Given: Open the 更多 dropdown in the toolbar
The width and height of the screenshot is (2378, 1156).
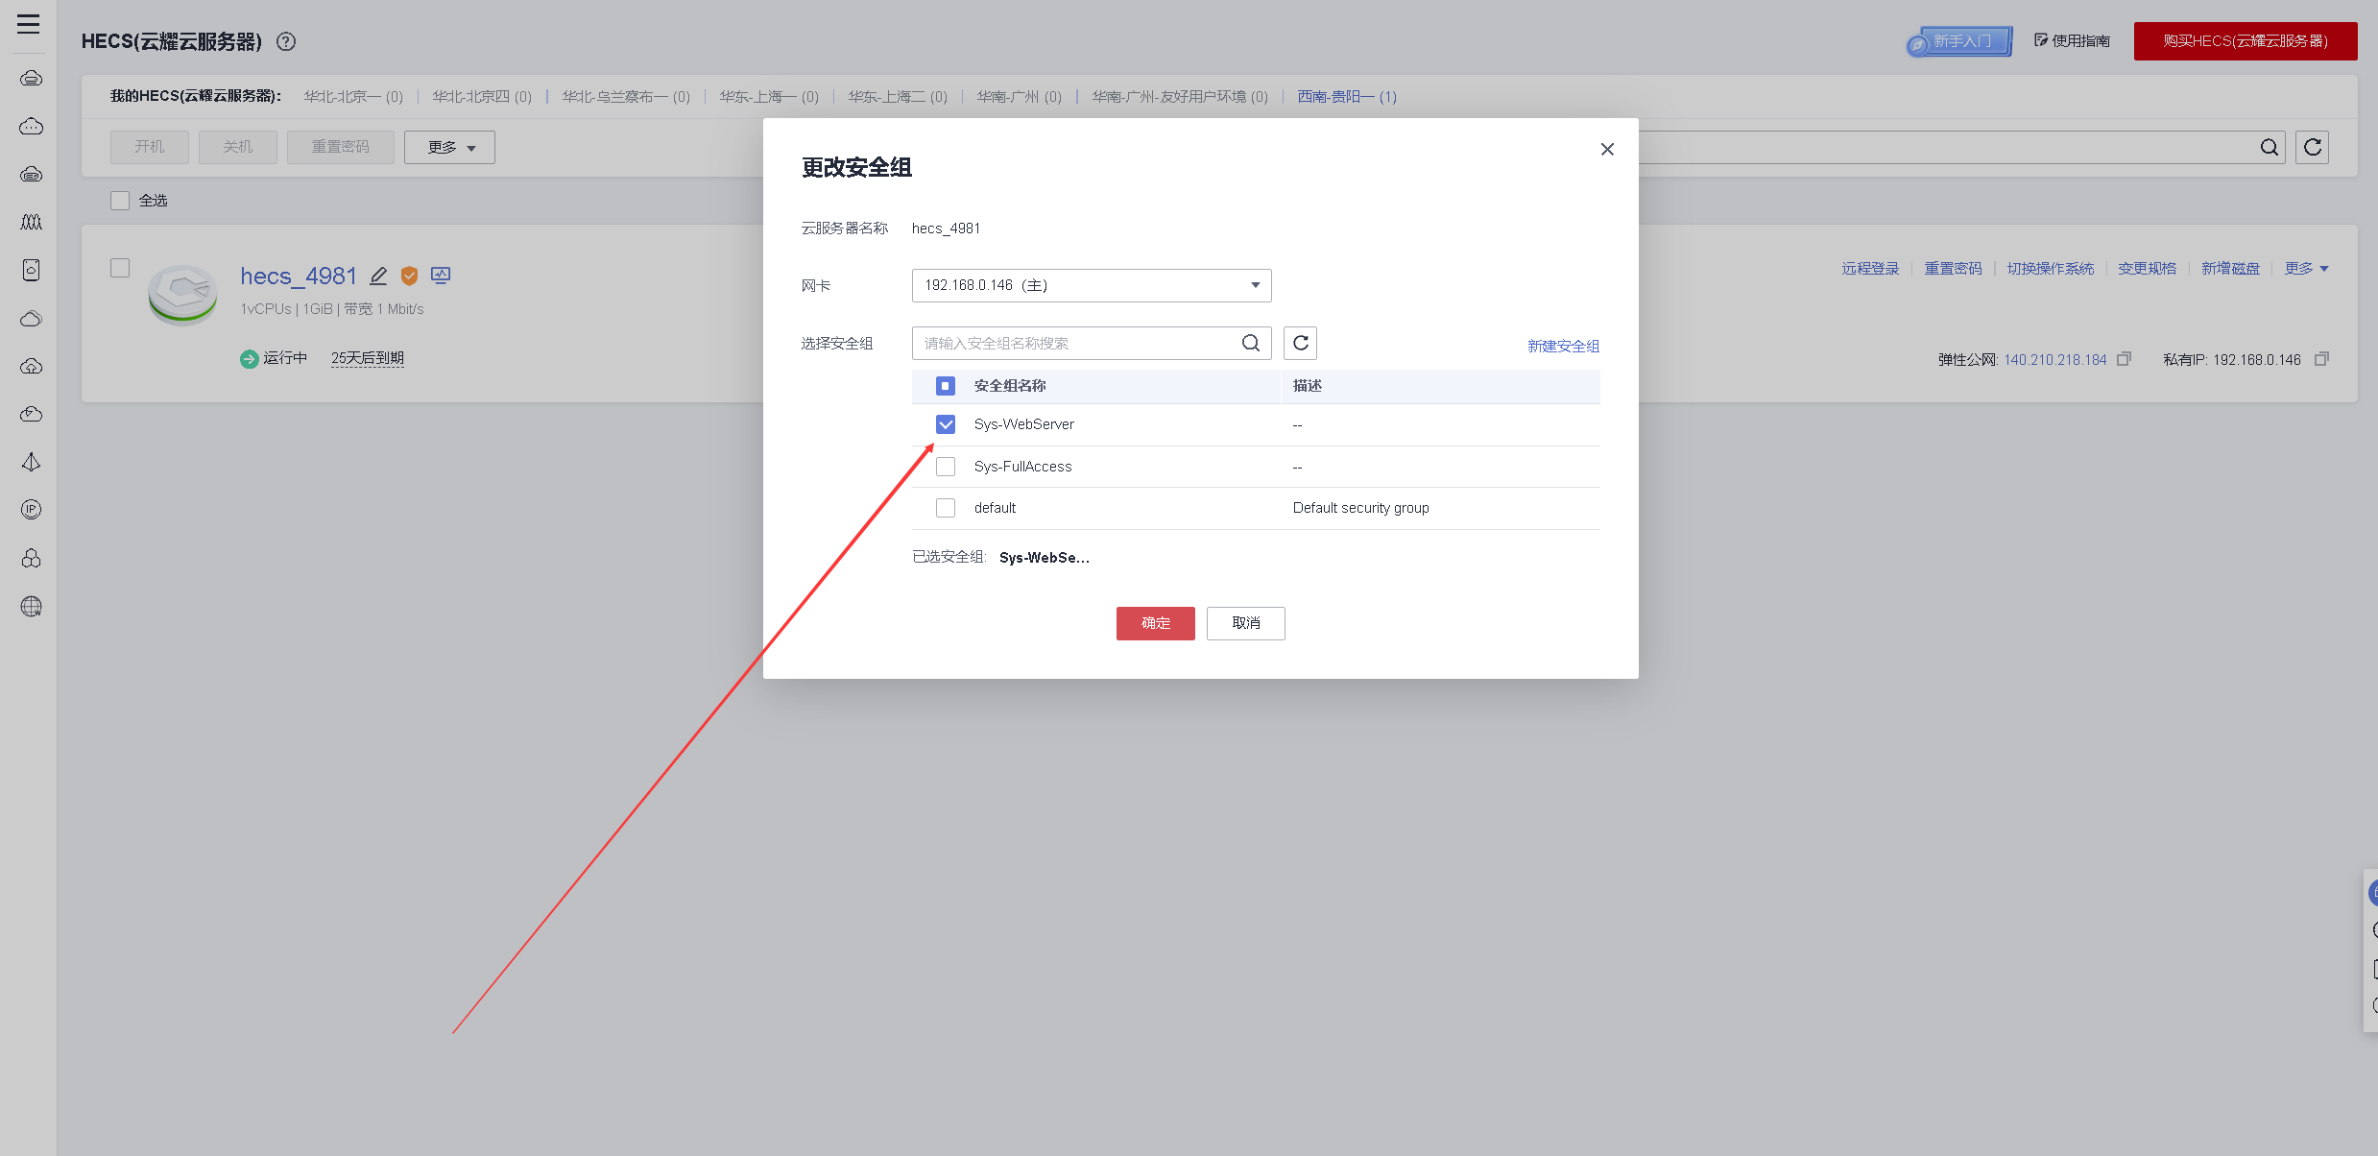Looking at the screenshot, I should click(x=449, y=148).
